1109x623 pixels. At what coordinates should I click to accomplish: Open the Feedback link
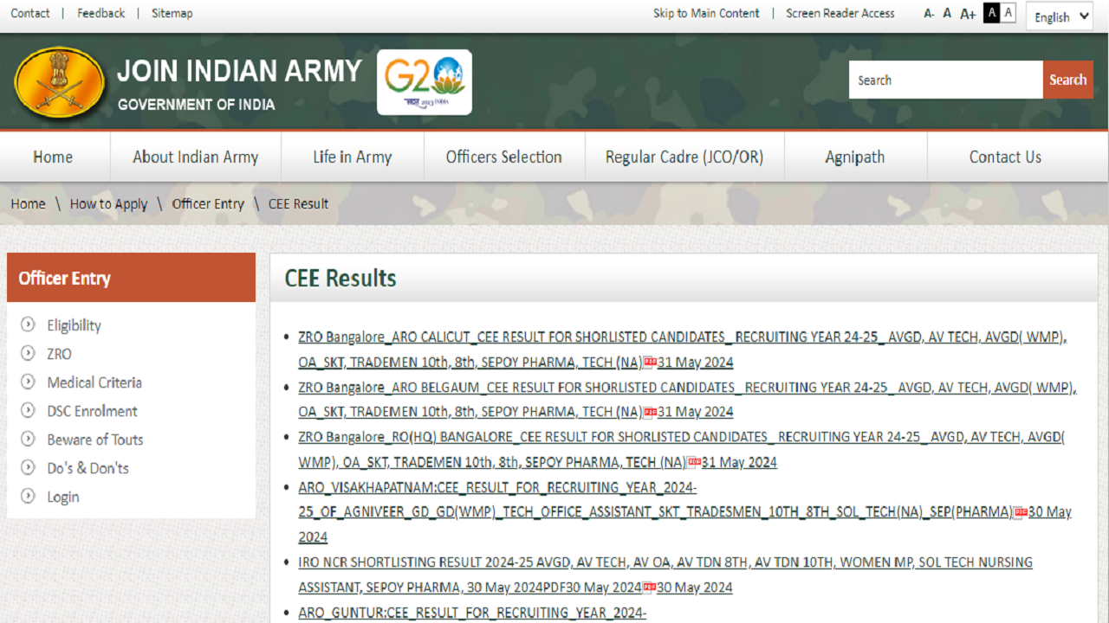[101, 13]
